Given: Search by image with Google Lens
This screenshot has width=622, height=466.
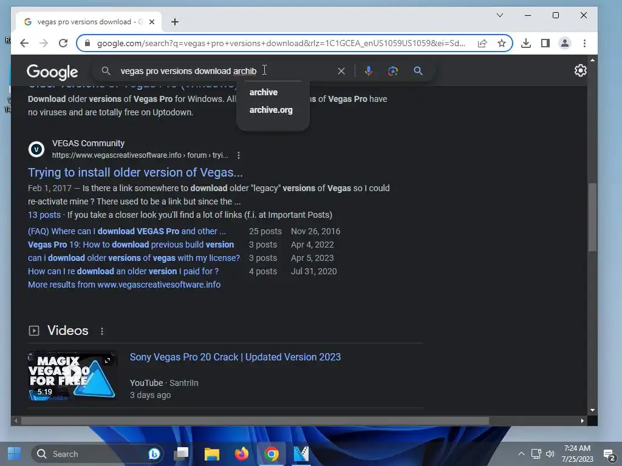Looking at the screenshot, I should pyautogui.click(x=393, y=71).
